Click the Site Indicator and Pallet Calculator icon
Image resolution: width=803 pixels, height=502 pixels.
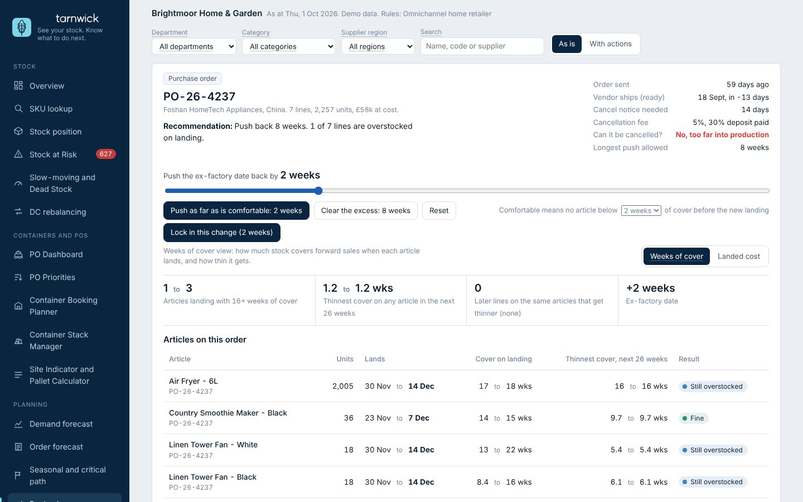point(18,375)
